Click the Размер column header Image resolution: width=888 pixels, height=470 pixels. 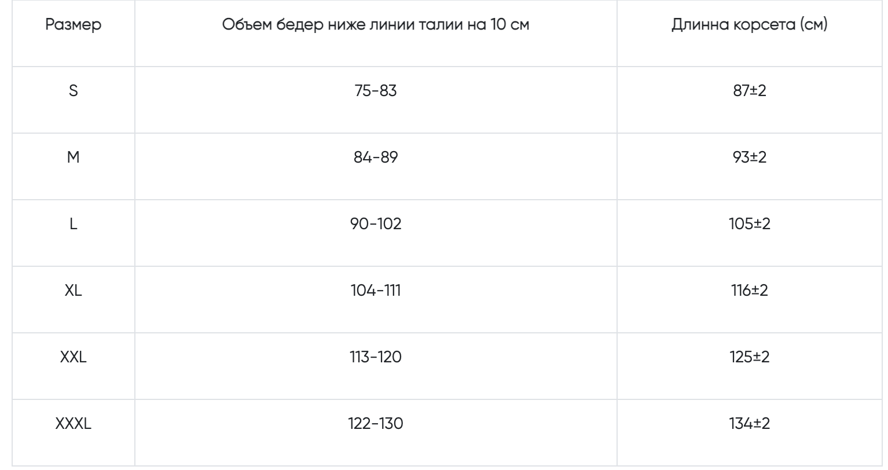pyautogui.click(x=74, y=25)
